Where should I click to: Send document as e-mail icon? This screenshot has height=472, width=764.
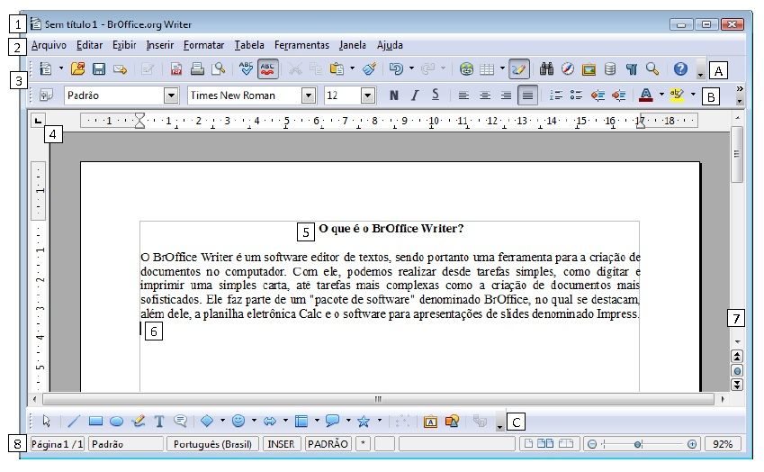120,69
